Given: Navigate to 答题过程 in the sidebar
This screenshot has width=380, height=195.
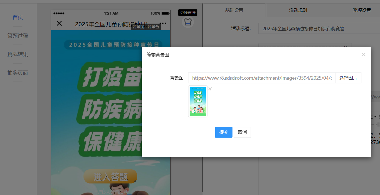Looking at the screenshot, I should click(18, 35).
